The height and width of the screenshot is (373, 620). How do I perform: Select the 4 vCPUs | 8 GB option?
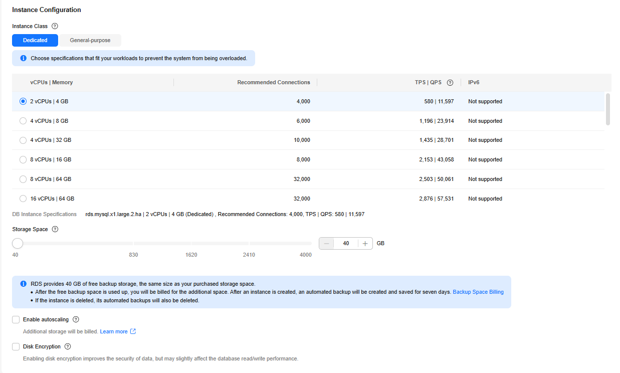point(23,121)
